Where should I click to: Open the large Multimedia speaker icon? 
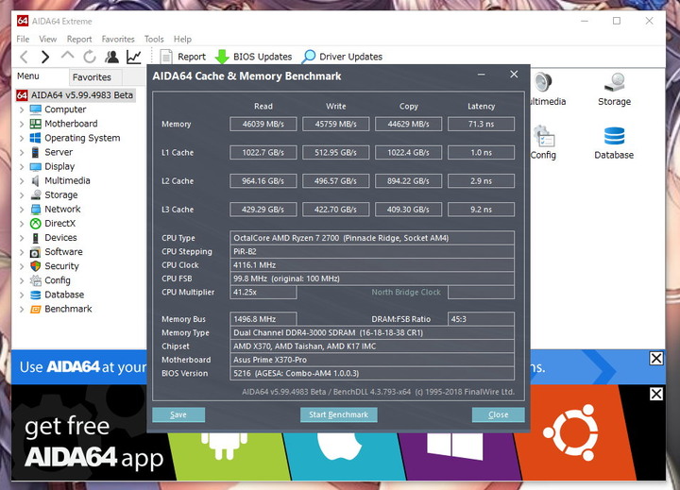tap(542, 82)
